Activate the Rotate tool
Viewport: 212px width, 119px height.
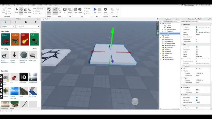30,11
